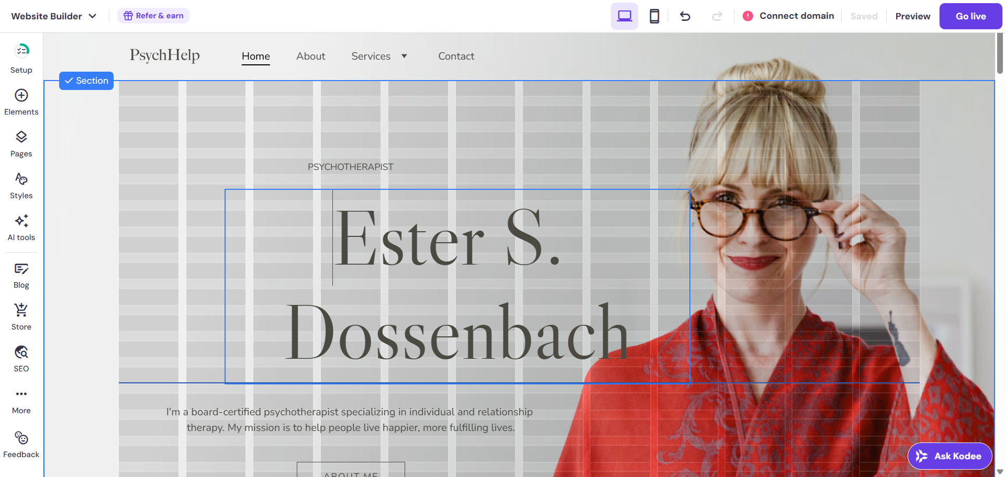
Task: Click the Preview button
Action: [x=913, y=16]
